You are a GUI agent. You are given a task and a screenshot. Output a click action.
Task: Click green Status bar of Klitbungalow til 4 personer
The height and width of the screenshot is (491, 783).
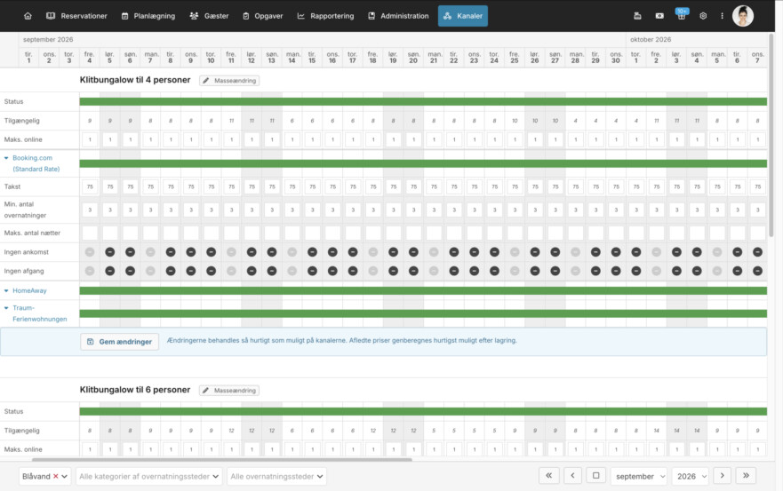(x=423, y=101)
